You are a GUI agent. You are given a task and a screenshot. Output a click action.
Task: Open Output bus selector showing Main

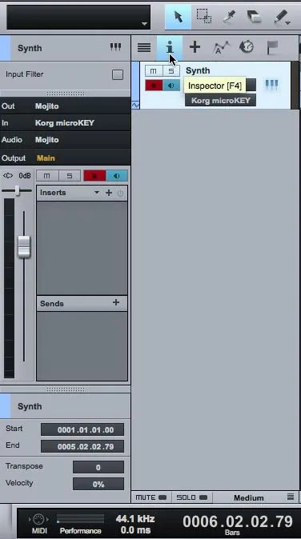click(x=65, y=158)
